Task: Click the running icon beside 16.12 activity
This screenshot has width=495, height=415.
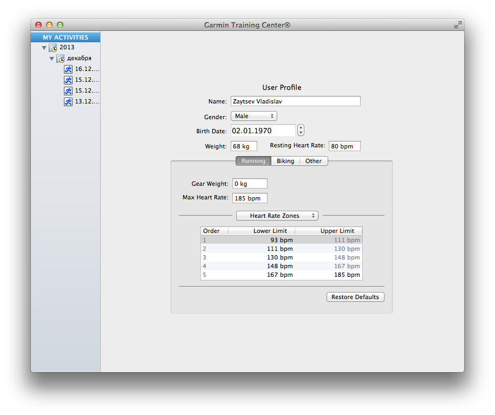Action: coord(68,69)
